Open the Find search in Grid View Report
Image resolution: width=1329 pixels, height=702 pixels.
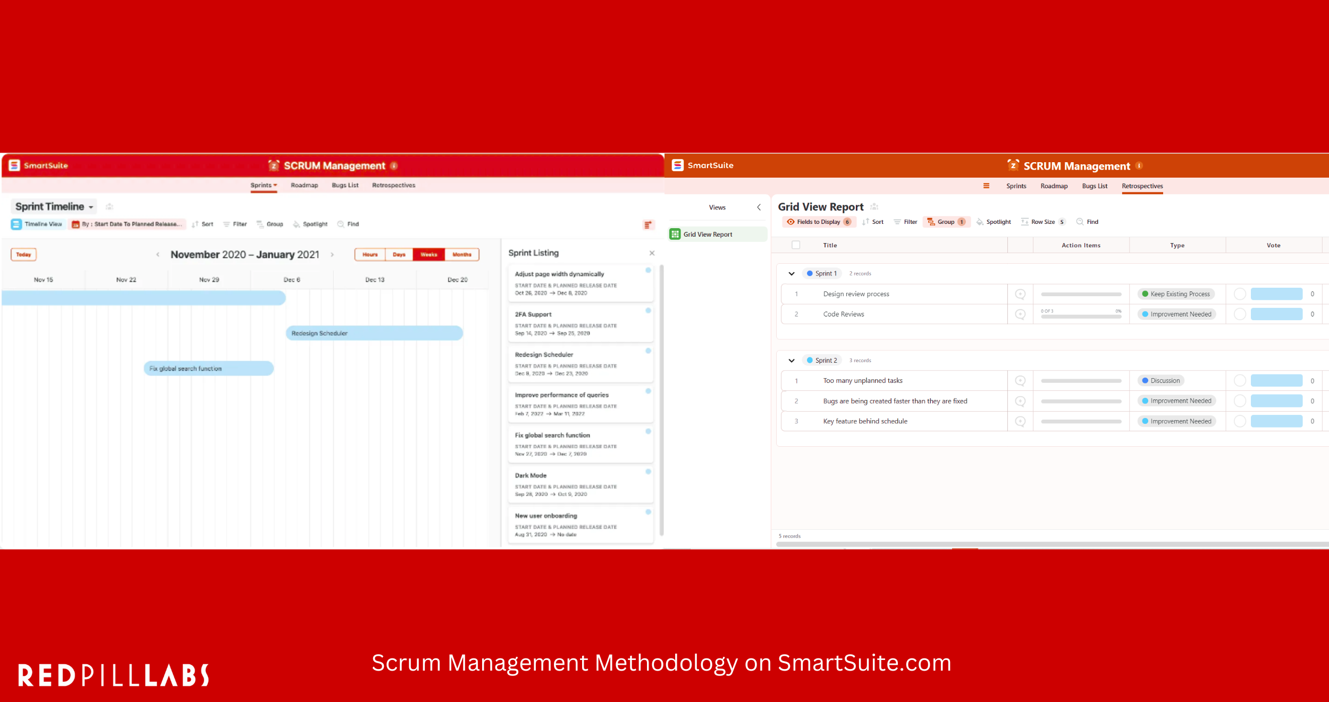click(1088, 222)
